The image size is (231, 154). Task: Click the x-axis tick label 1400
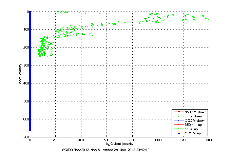(x=209, y=140)
